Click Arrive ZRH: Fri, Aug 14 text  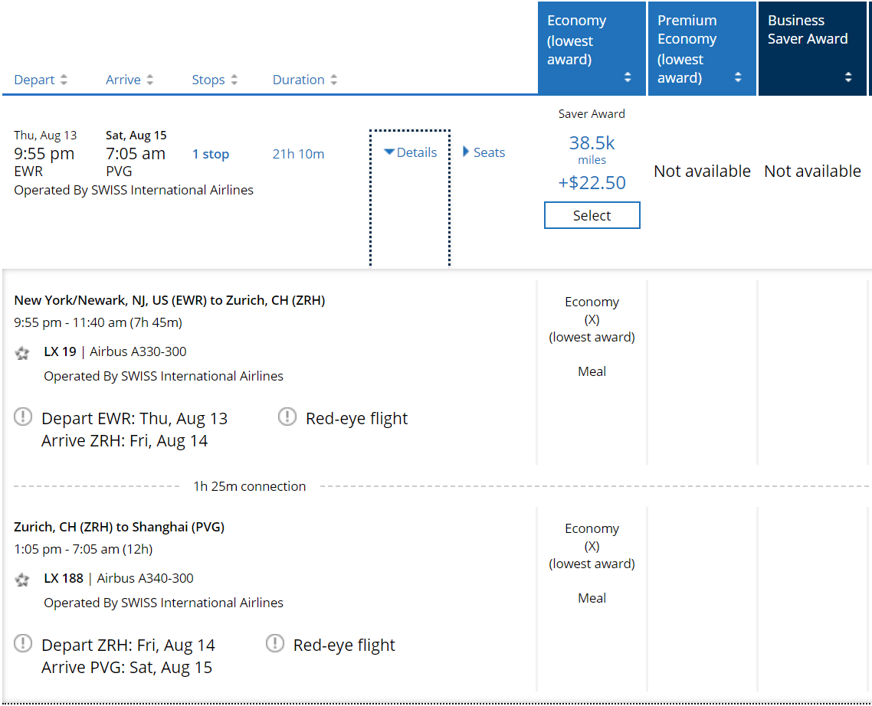coord(125,441)
